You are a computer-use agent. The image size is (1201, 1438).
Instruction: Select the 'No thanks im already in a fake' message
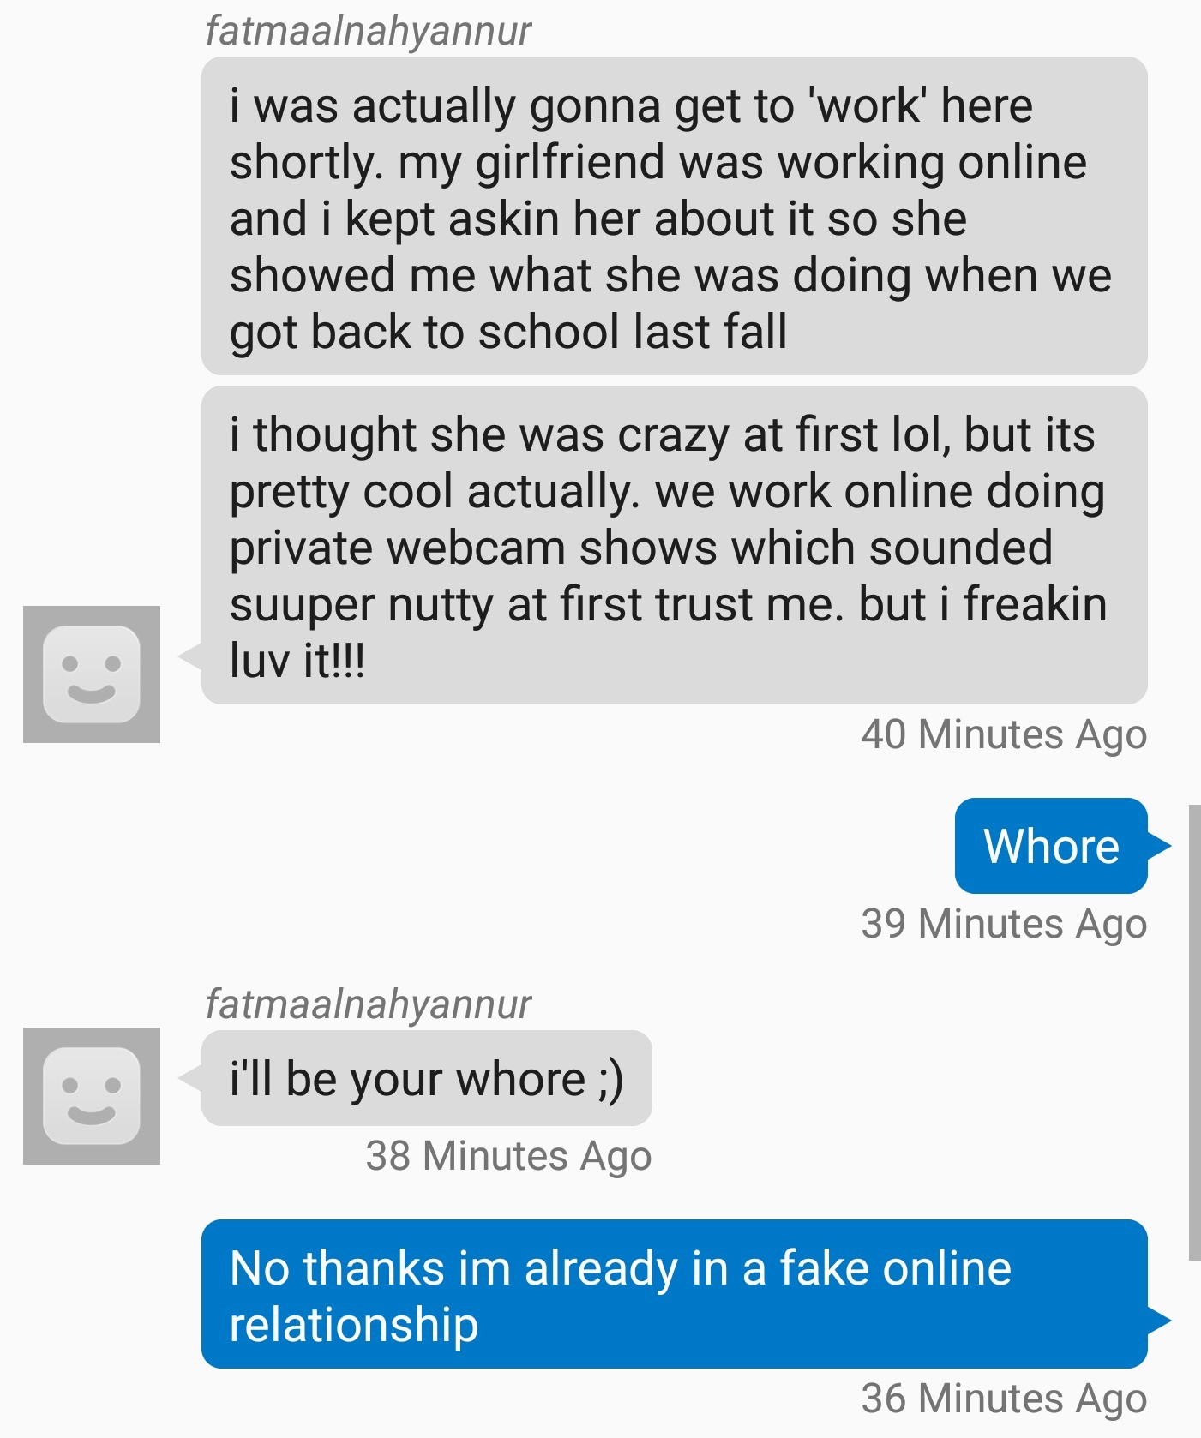675,1294
